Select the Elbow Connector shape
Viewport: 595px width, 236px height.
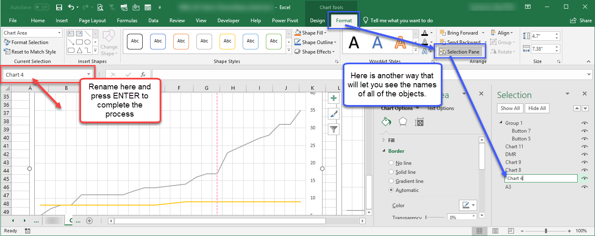(x=87, y=50)
